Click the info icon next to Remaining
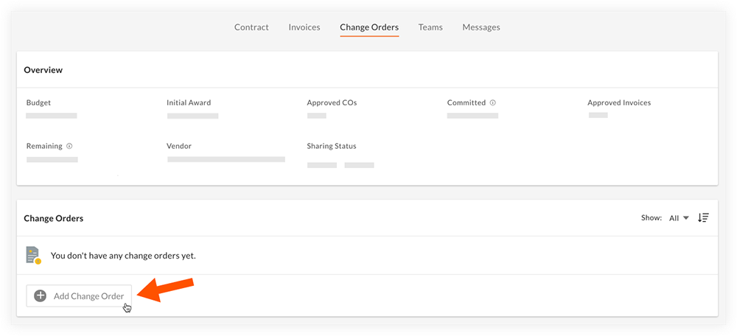This screenshot has width=737, height=336. click(x=69, y=146)
